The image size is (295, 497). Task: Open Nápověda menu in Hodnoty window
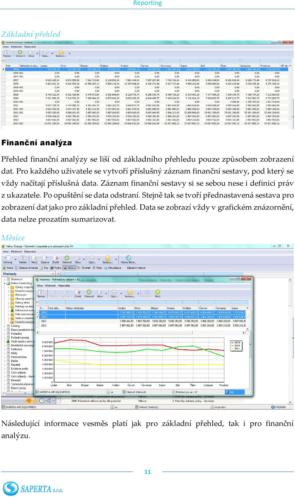pos(64,286)
